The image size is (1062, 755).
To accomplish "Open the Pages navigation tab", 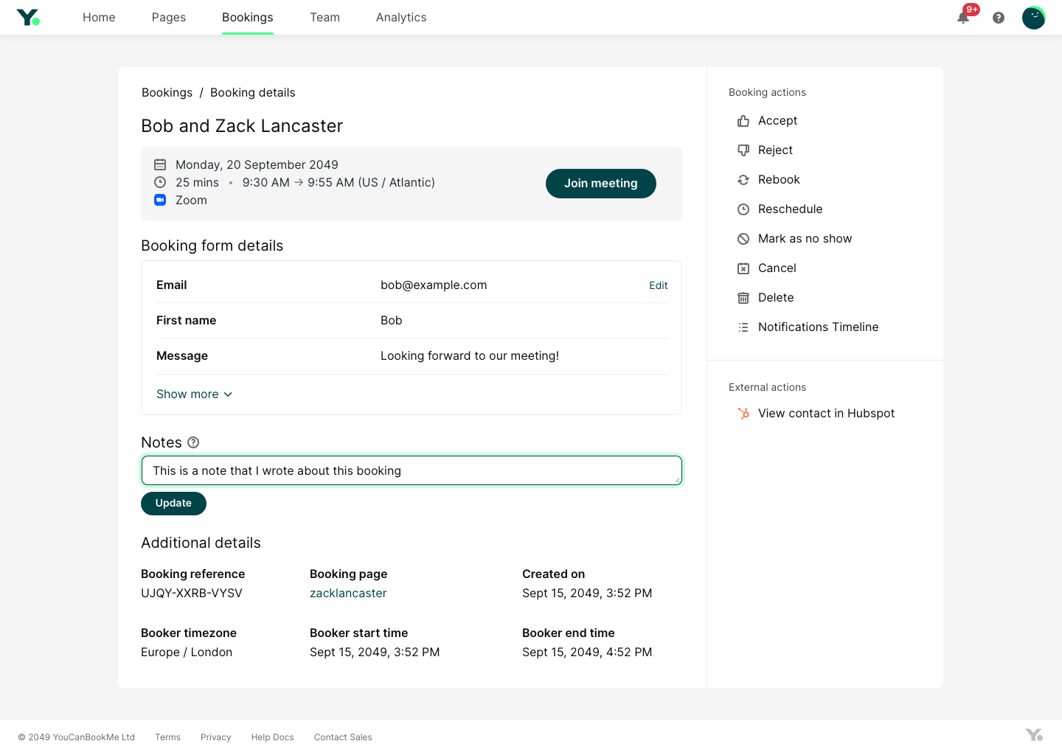I will pos(169,18).
